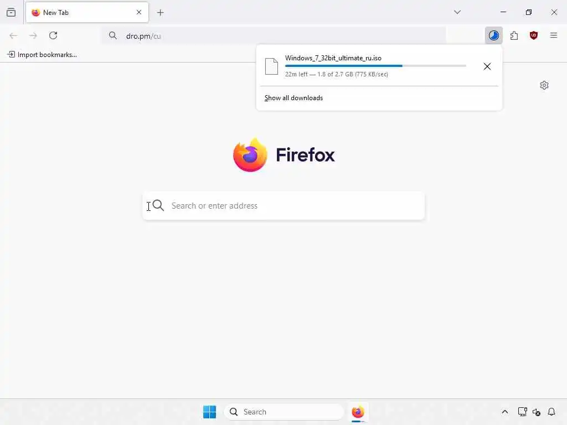Click the download progress bar
This screenshot has height=425, width=567.
coord(375,66)
